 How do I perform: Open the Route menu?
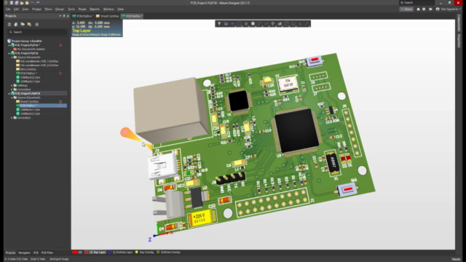coord(82,9)
